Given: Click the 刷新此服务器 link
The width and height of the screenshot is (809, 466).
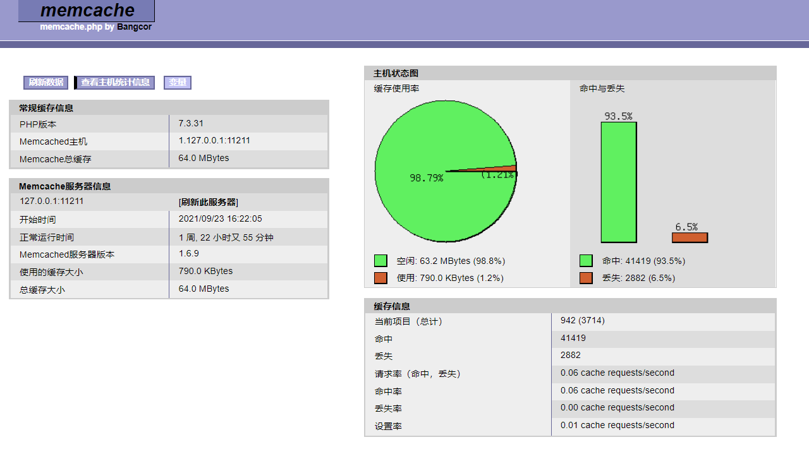Looking at the screenshot, I should tap(209, 202).
